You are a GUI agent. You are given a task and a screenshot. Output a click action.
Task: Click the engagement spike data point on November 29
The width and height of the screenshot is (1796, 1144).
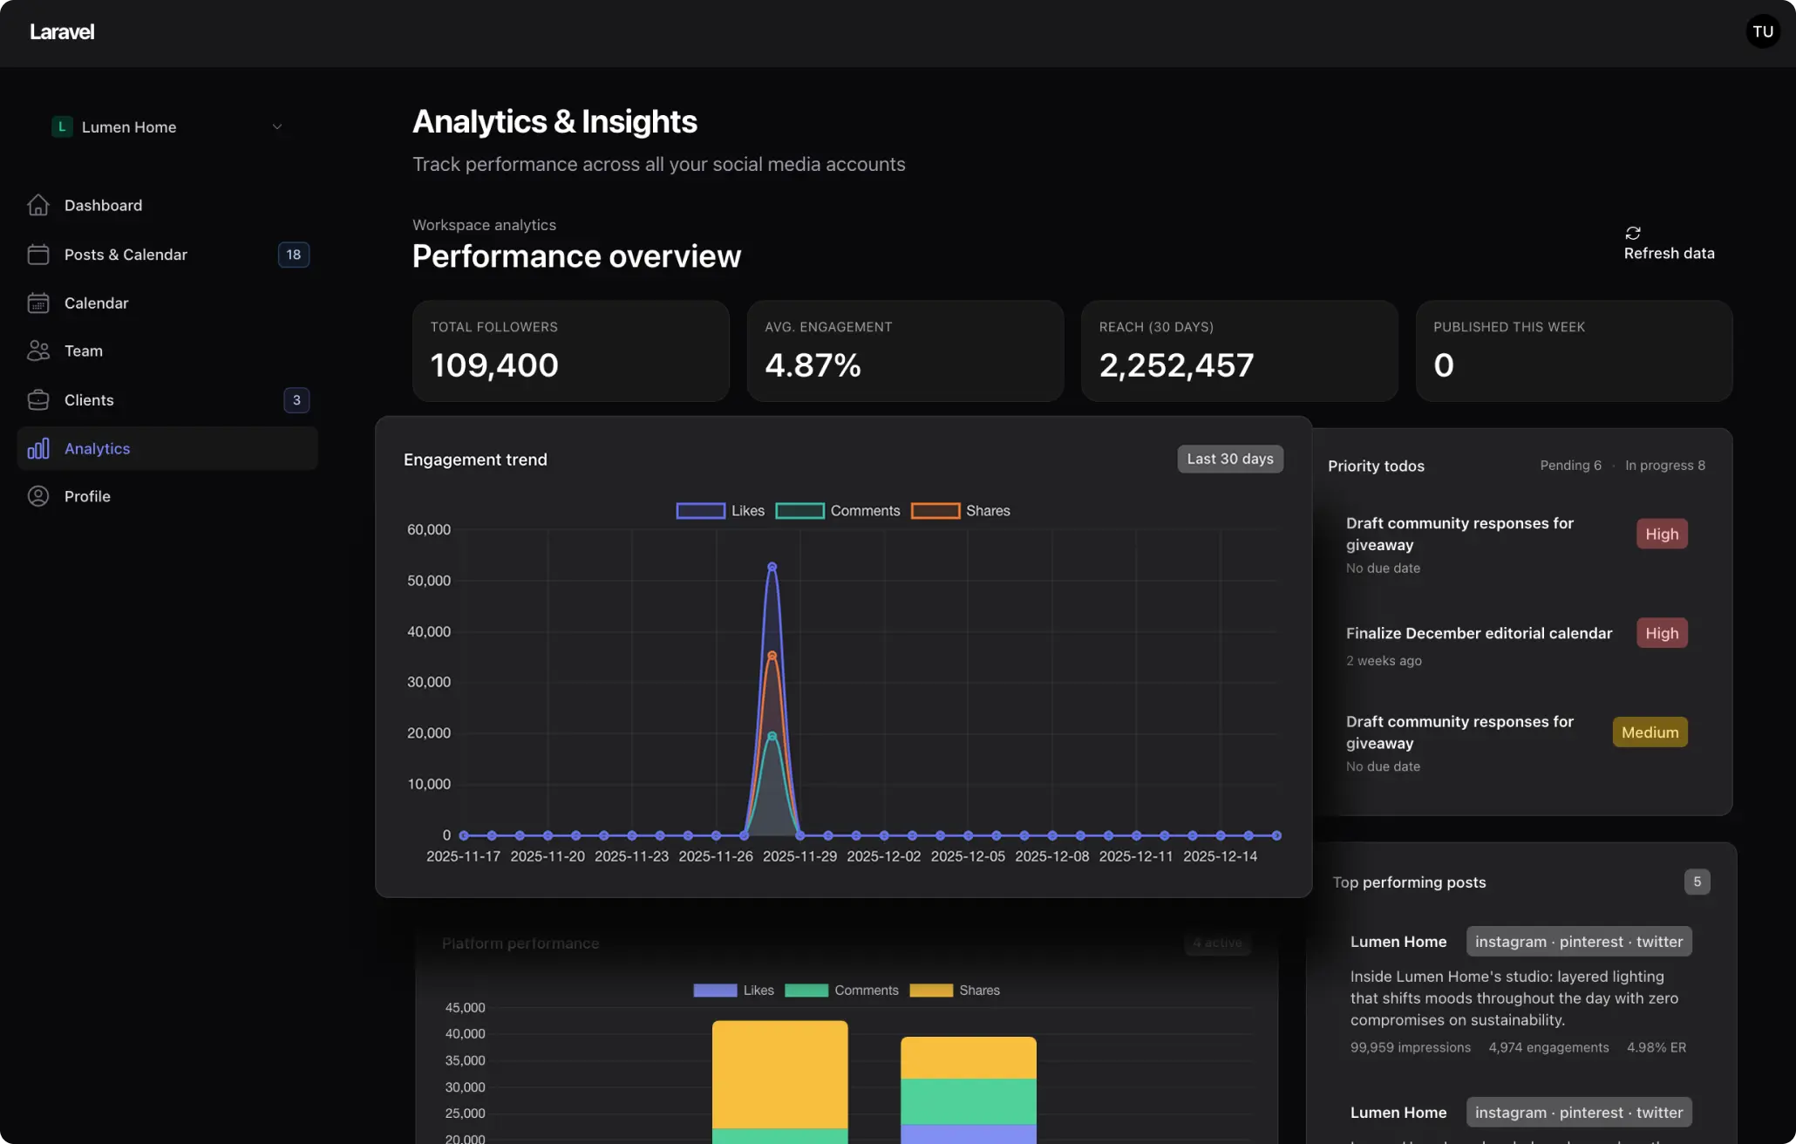coord(771,566)
